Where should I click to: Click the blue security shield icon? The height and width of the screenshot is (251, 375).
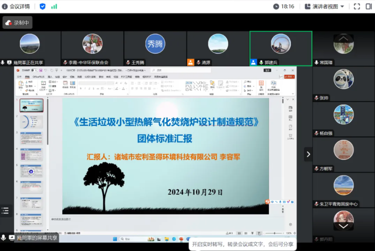43,7
